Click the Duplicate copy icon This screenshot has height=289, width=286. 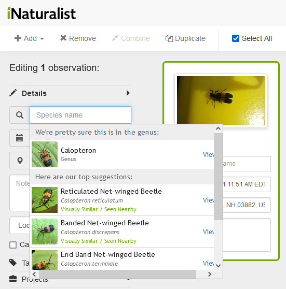(169, 38)
